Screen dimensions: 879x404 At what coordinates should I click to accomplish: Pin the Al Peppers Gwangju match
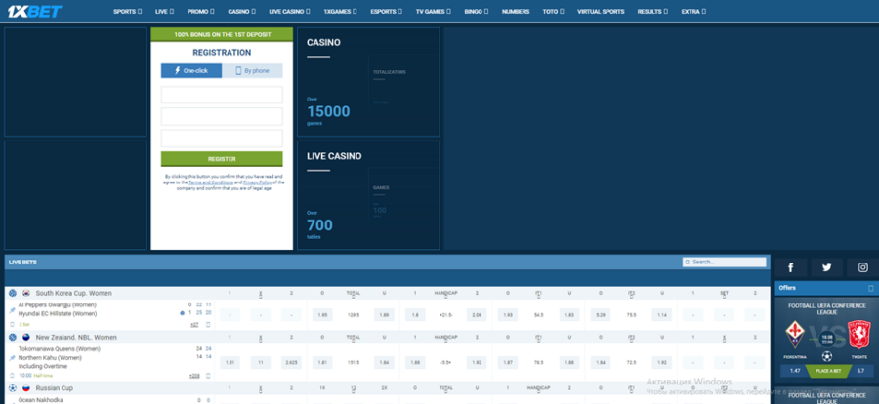(13, 310)
